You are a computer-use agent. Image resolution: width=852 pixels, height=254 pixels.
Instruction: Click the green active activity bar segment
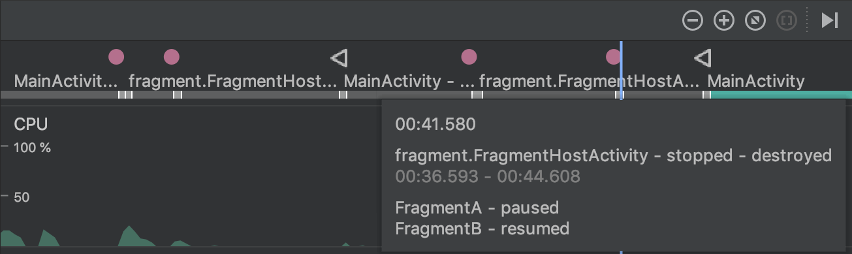tap(781, 95)
